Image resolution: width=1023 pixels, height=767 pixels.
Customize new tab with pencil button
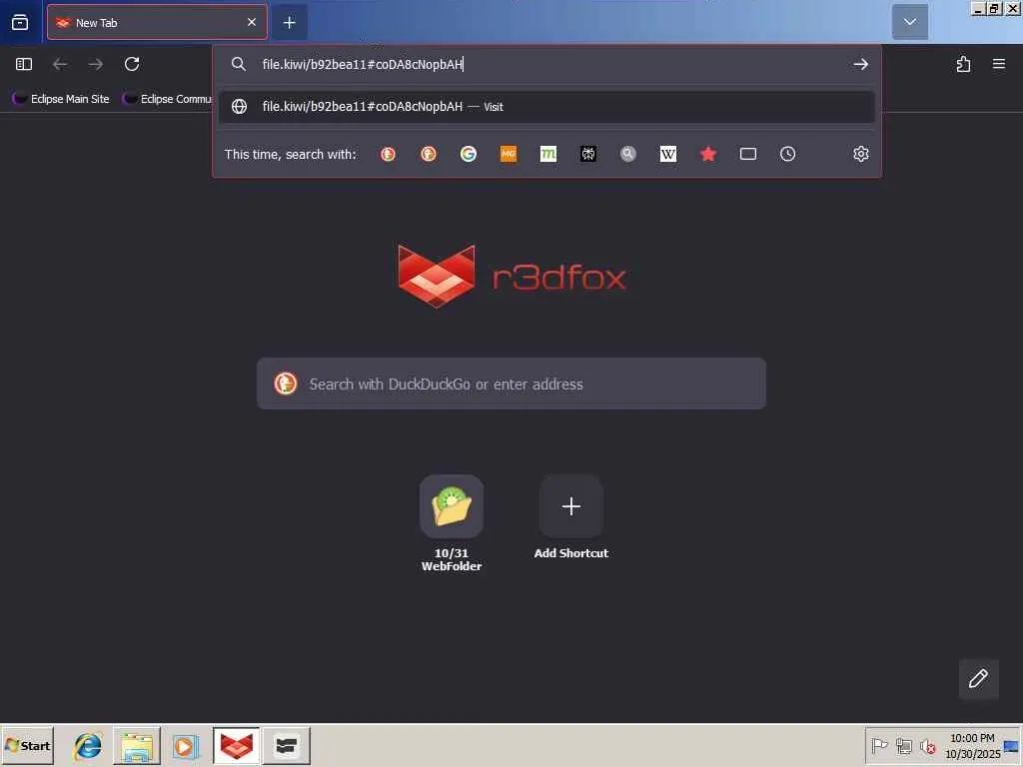tap(978, 678)
